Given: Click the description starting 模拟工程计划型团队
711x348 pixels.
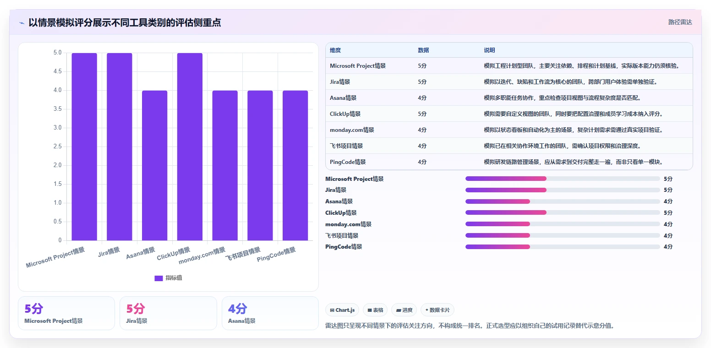Looking at the screenshot, I should 581,66.
